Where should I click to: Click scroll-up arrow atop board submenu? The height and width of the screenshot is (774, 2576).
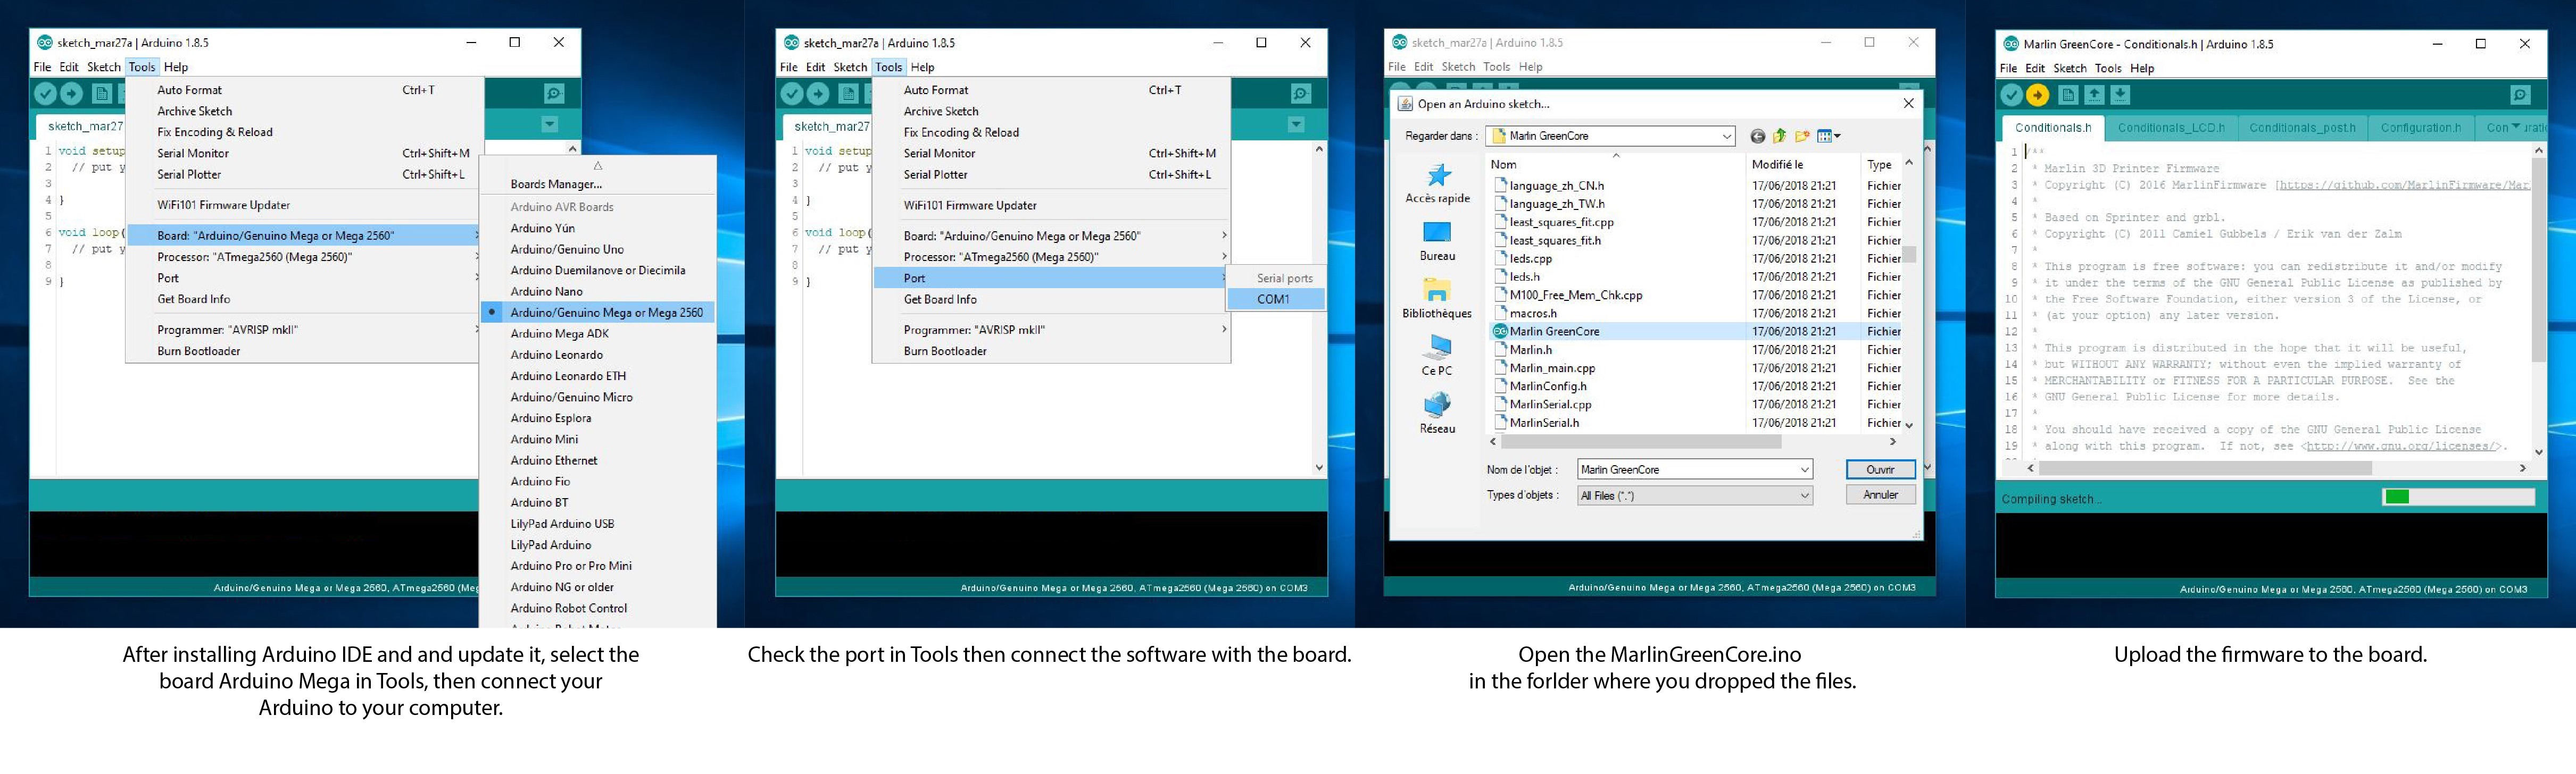tap(597, 166)
